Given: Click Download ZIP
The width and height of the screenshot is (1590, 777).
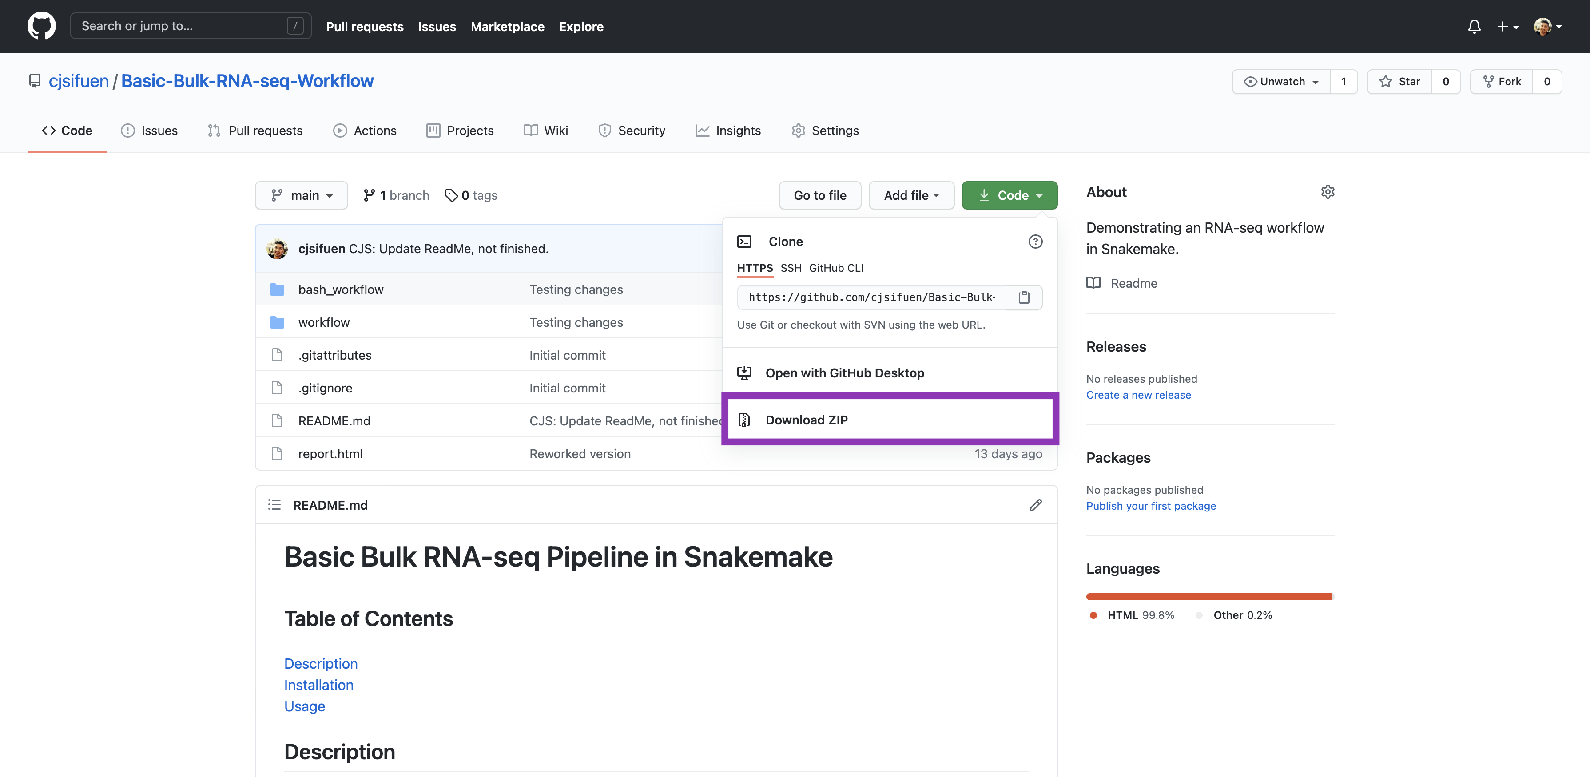Looking at the screenshot, I should point(890,420).
